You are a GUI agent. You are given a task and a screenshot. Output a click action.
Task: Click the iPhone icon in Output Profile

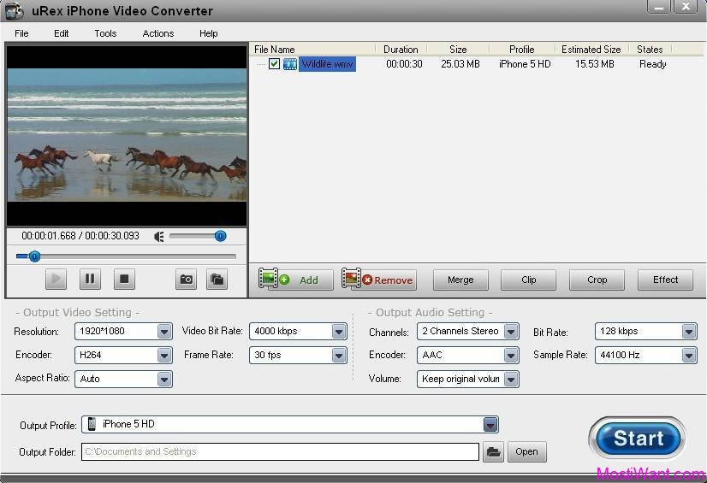click(x=92, y=424)
